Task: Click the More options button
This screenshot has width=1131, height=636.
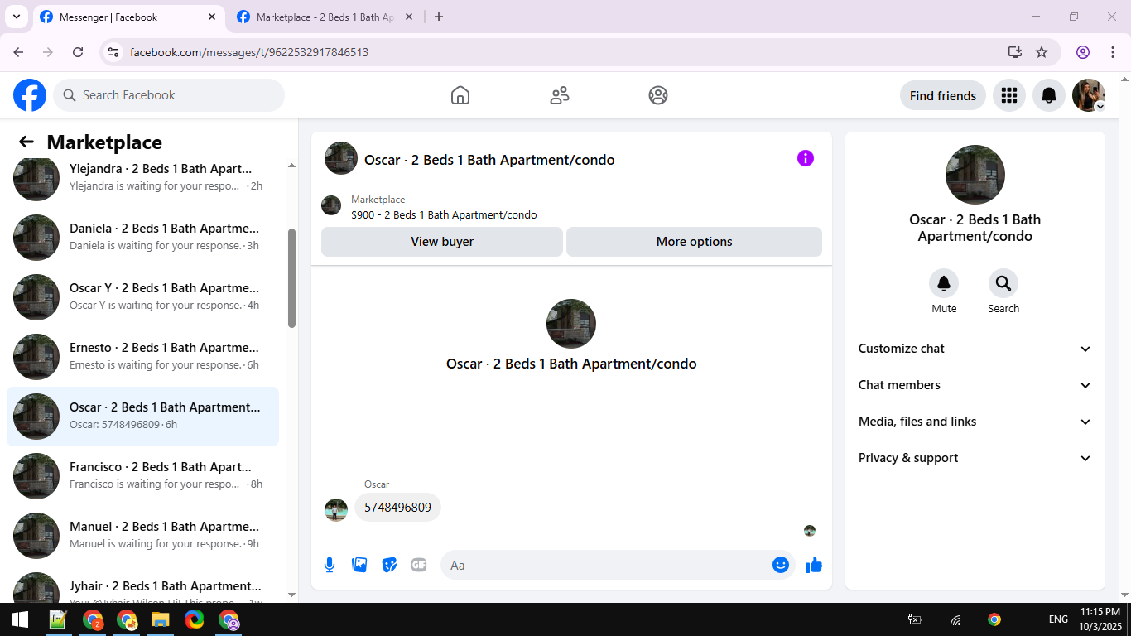Action: click(694, 242)
